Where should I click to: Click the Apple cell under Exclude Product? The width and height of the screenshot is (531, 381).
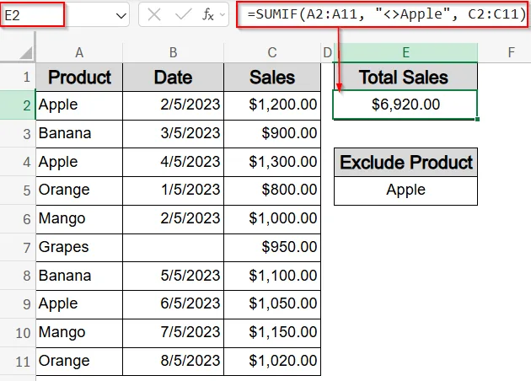tap(405, 190)
